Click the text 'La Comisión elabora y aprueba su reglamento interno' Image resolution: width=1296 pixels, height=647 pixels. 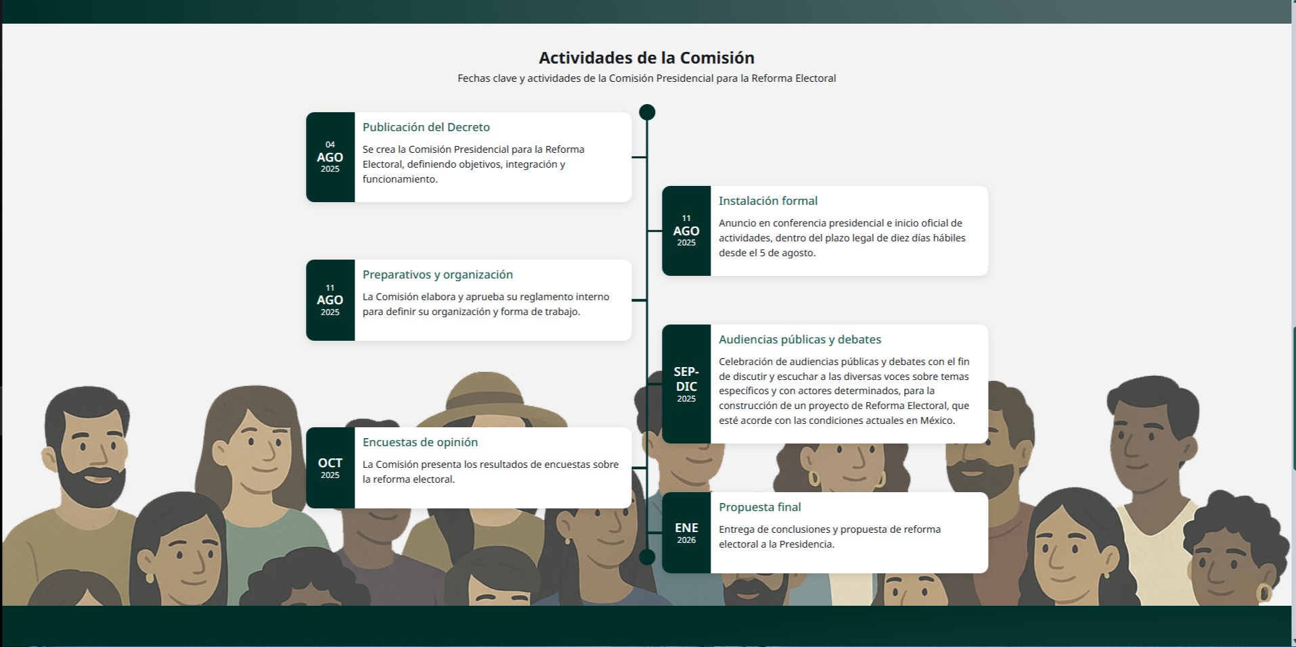click(x=486, y=297)
